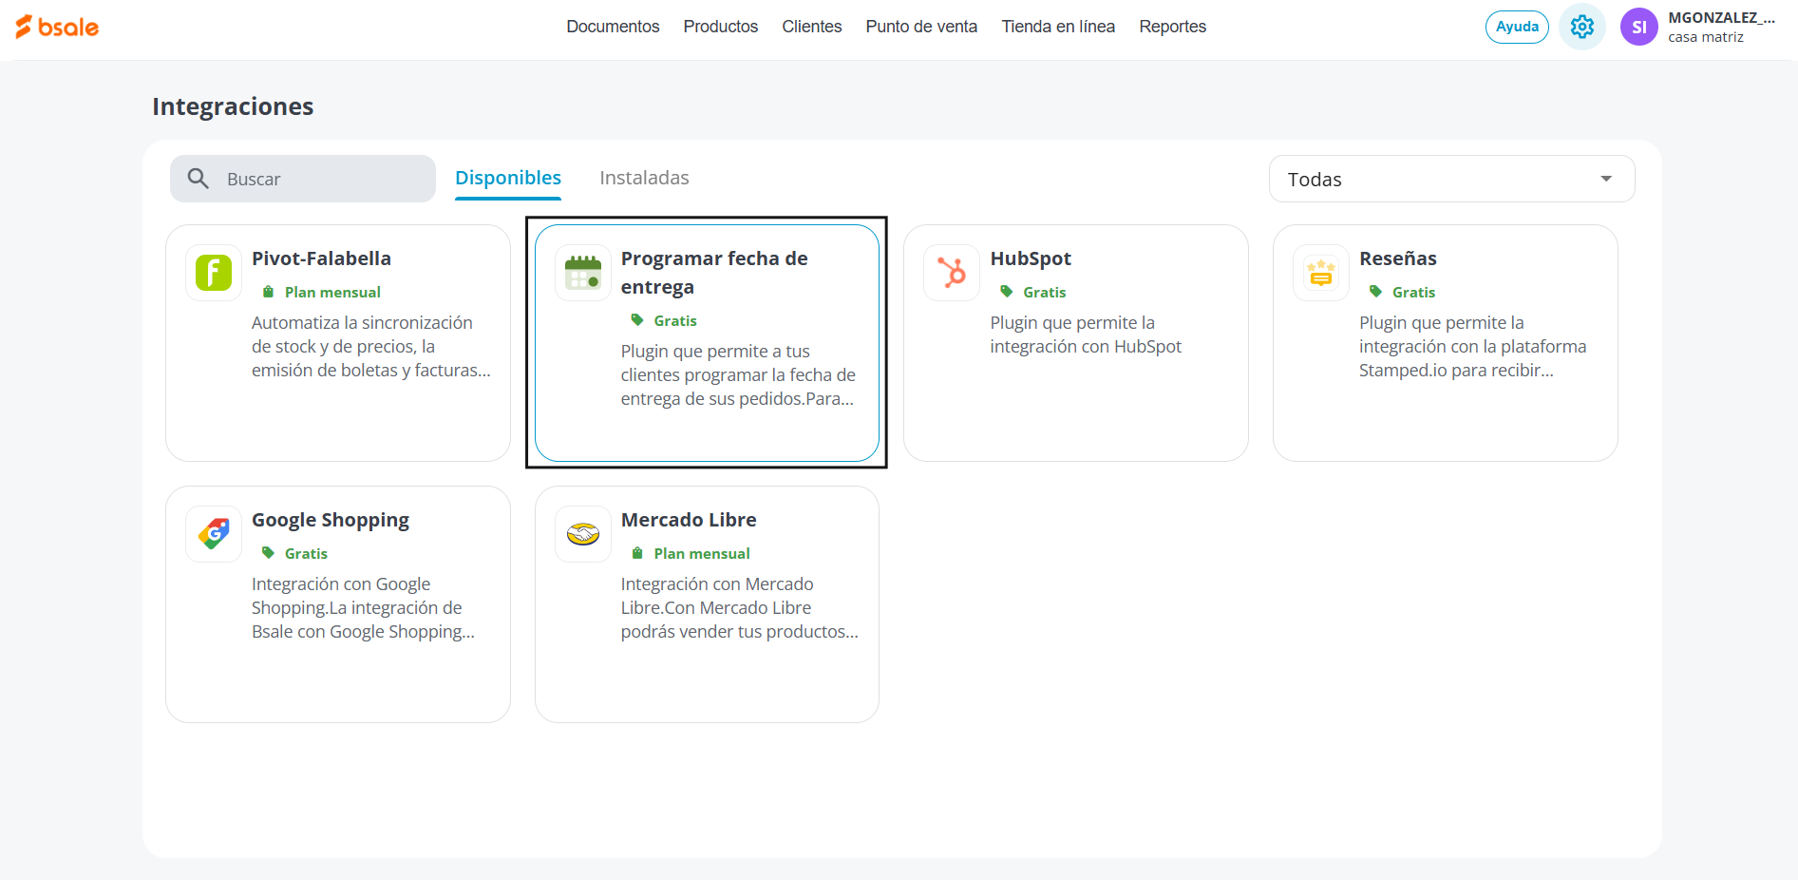Click Plan mensual label on Mercado Libre card

coord(702,553)
